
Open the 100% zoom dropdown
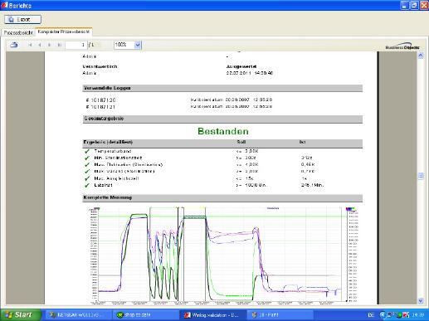[138, 45]
